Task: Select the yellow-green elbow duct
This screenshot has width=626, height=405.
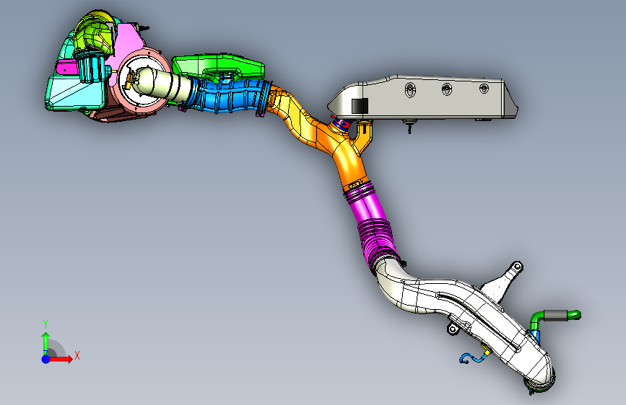Action: click(x=96, y=34)
